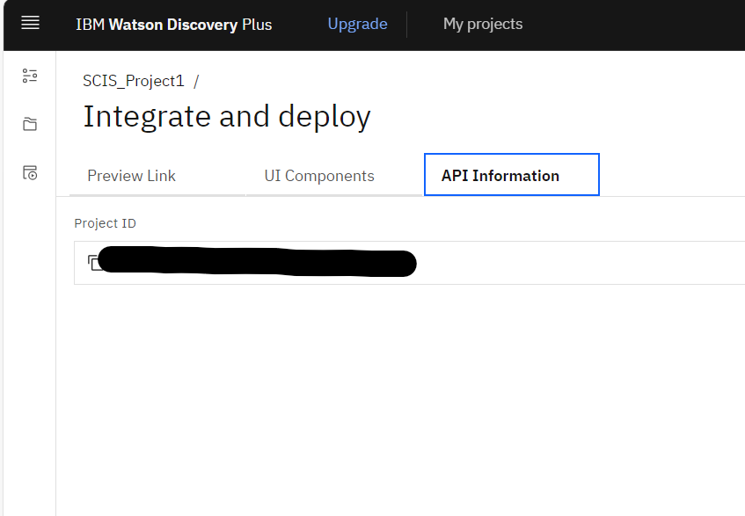Image resolution: width=745 pixels, height=516 pixels.
Task: Select the Integrate and deploy sidebar icon
Action: 30,172
